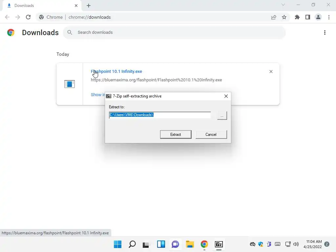Click the search magnifier icon in Downloads
This screenshot has height=252, width=336.
70,32
